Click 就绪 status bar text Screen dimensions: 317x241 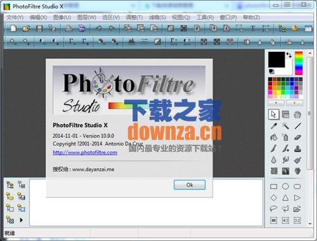pos(10,233)
